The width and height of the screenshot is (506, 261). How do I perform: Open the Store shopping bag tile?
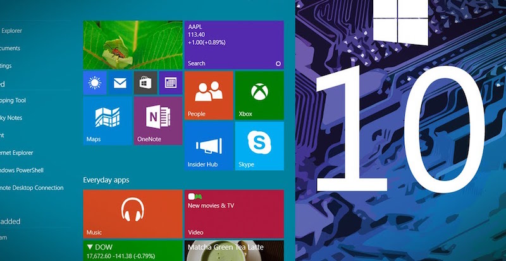tap(145, 83)
